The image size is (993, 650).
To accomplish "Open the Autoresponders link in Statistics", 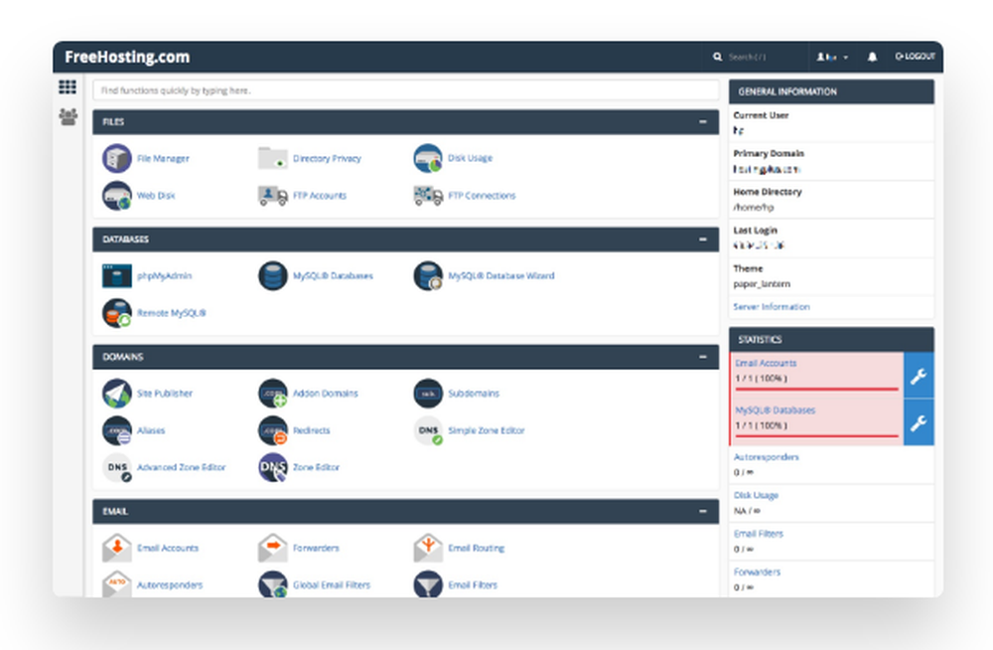I will pyautogui.click(x=767, y=457).
